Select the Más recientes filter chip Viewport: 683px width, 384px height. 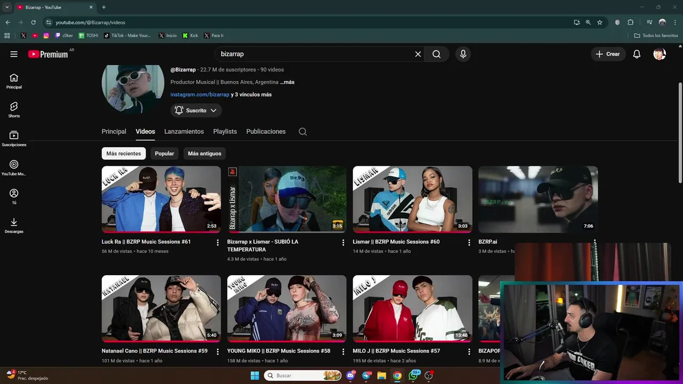(123, 154)
